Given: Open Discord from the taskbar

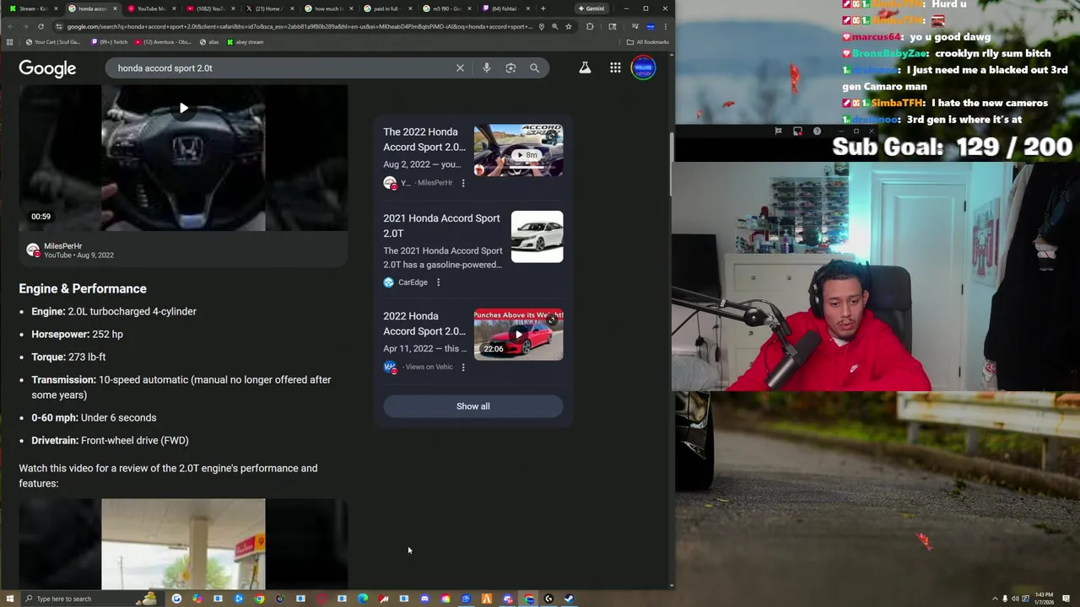Looking at the screenshot, I should (424, 599).
